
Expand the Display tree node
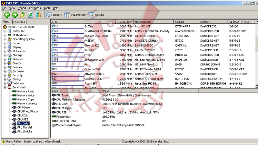click(x=5, y=47)
